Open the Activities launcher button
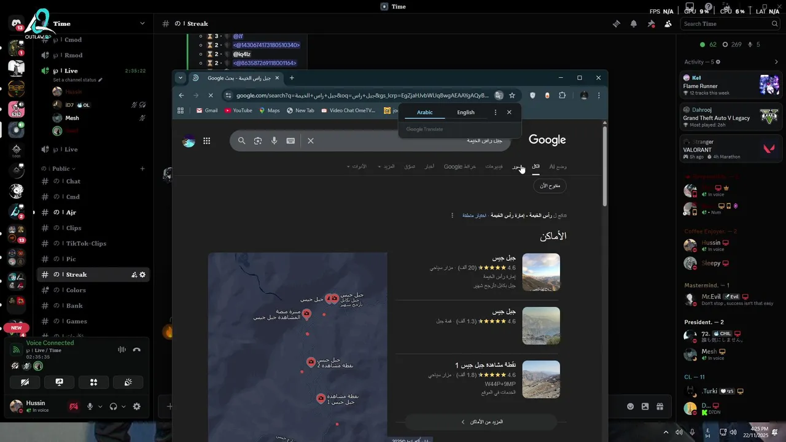Viewport: 786px width, 442px height. point(93,382)
